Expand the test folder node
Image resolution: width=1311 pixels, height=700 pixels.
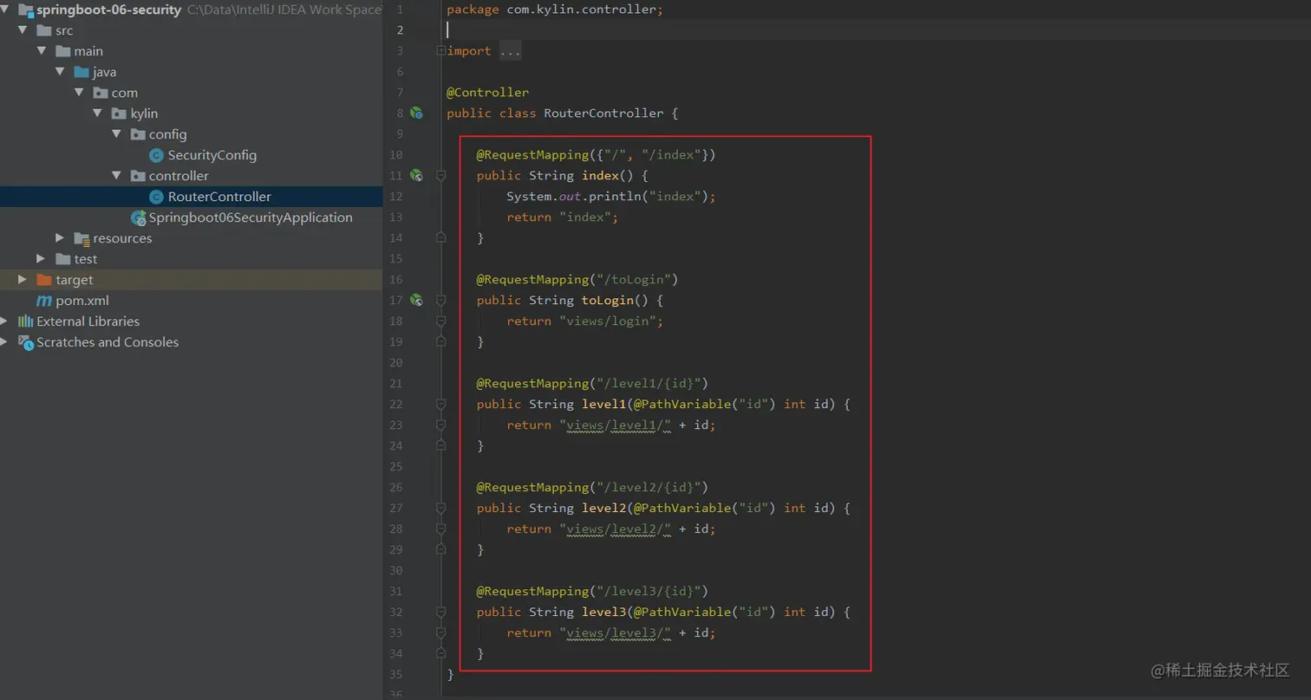[x=42, y=259]
